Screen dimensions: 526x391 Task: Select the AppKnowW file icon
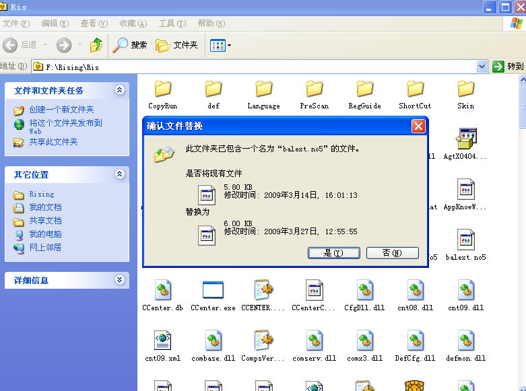(465, 189)
